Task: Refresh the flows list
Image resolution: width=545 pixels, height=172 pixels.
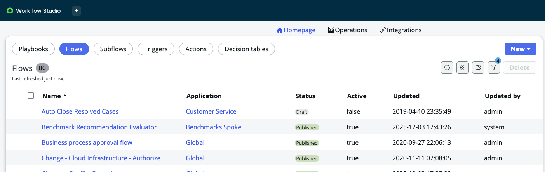Action: 447,68
